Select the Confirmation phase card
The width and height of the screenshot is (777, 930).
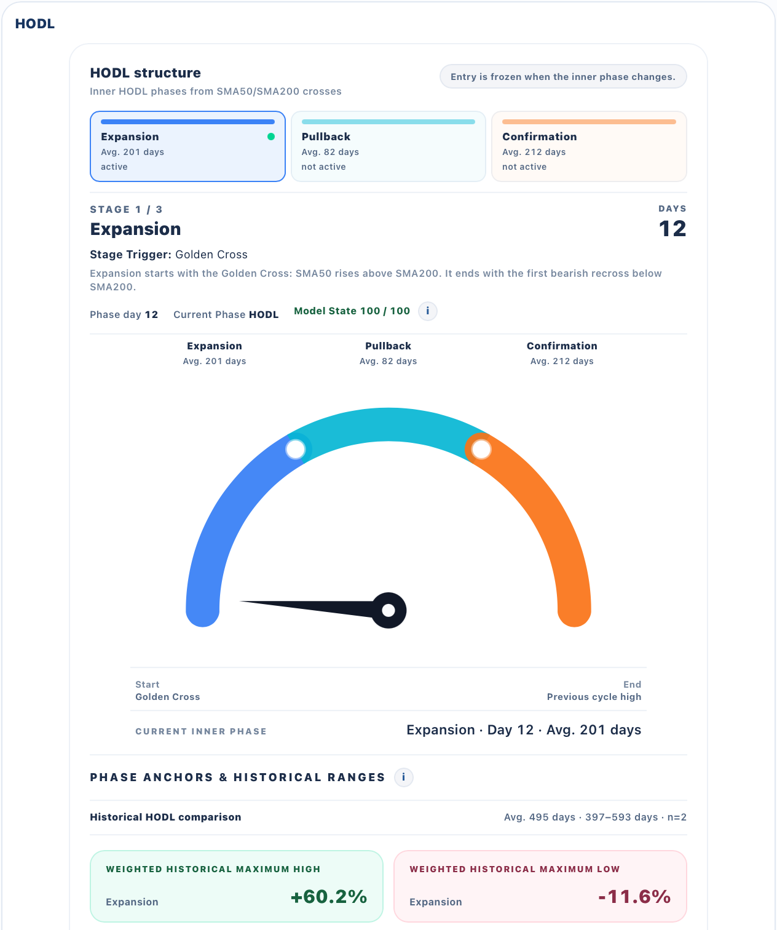[x=589, y=146]
